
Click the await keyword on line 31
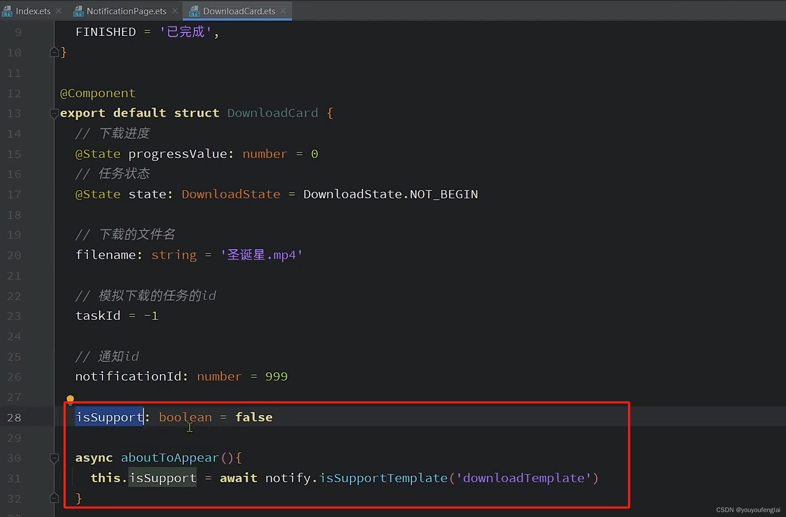[x=238, y=478]
